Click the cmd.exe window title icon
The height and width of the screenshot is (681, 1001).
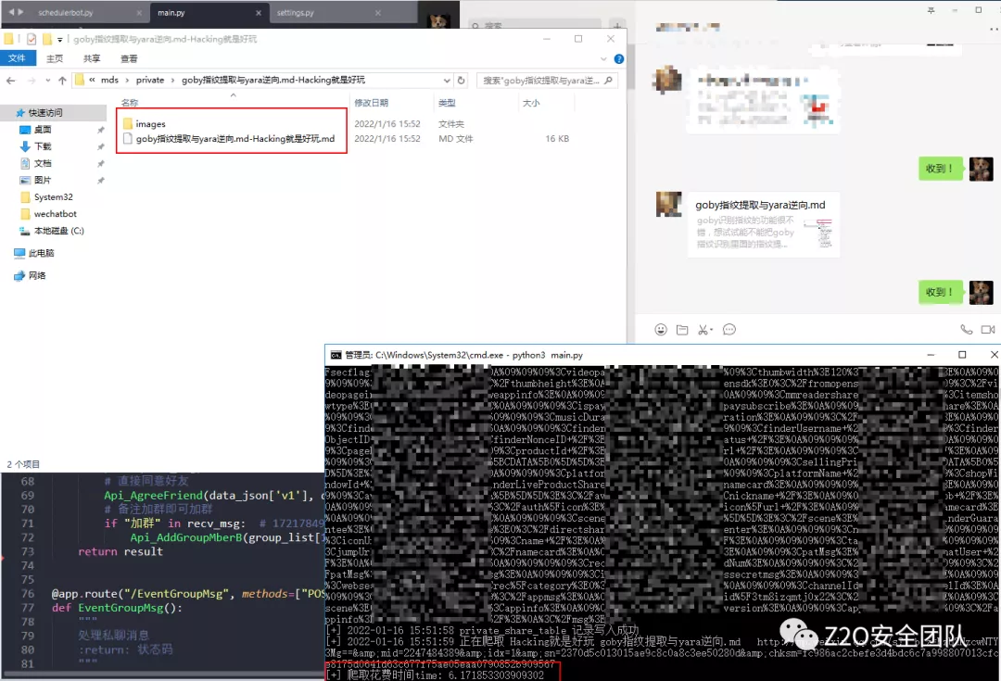[336, 355]
